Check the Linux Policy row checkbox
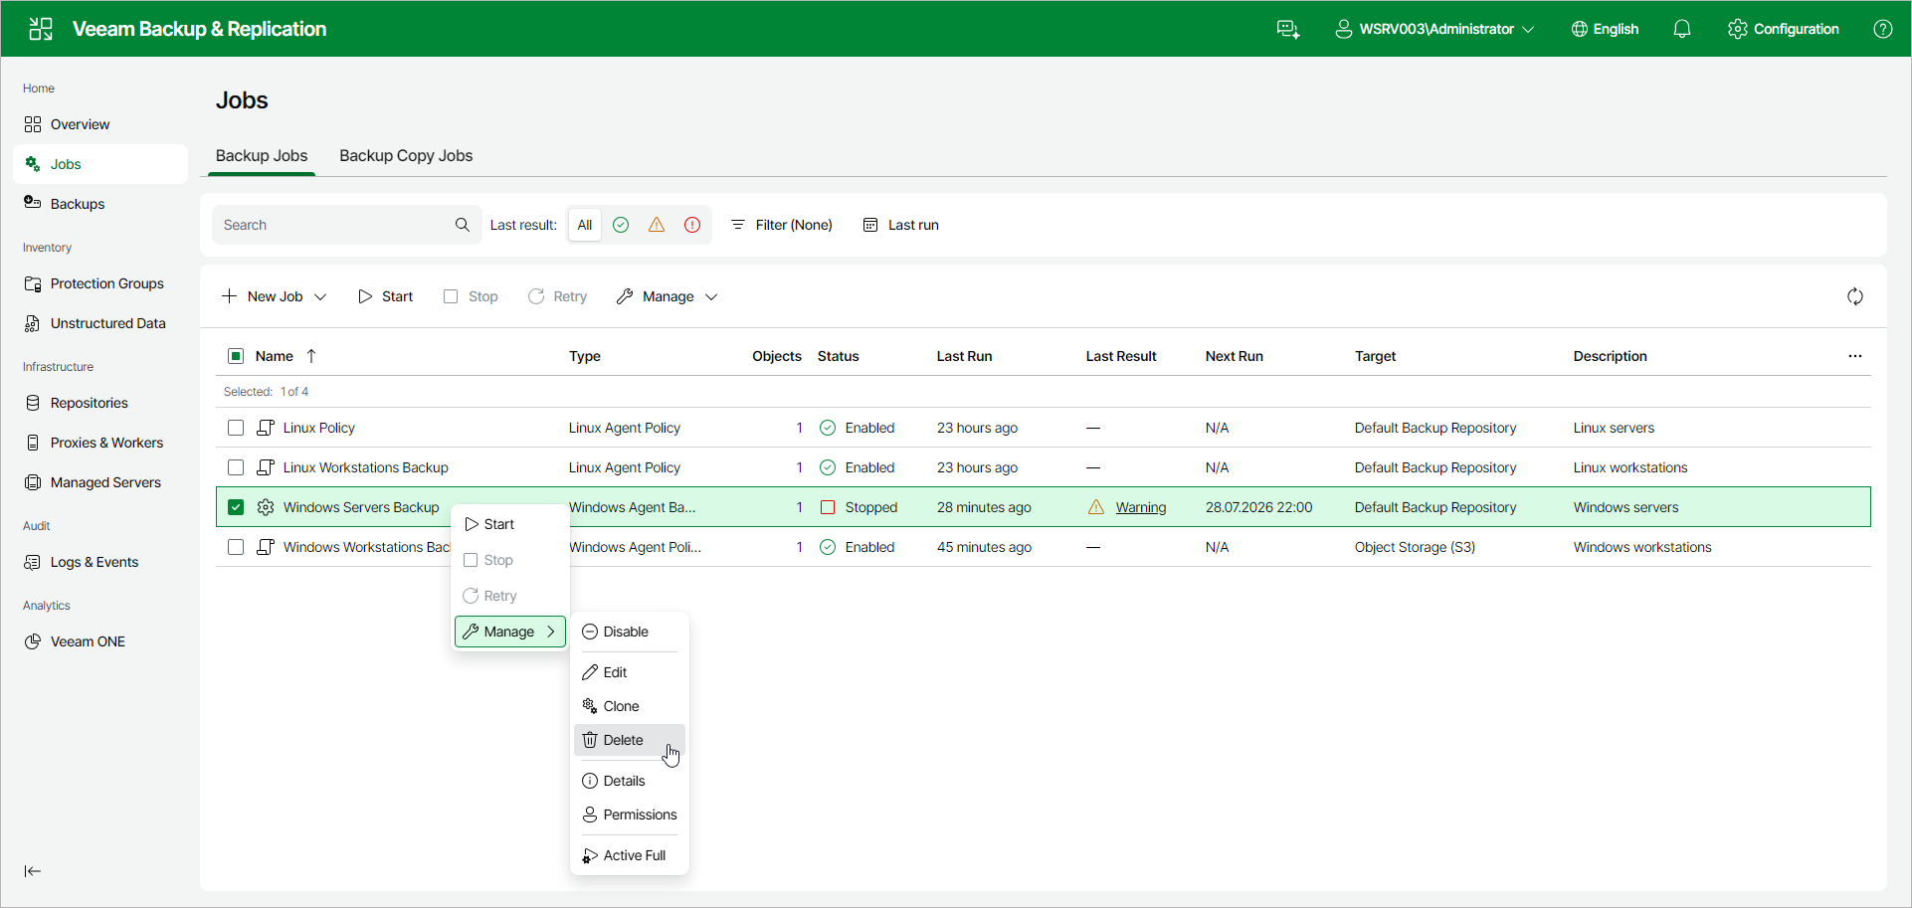Image resolution: width=1912 pixels, height=908 pixels. 236,428
